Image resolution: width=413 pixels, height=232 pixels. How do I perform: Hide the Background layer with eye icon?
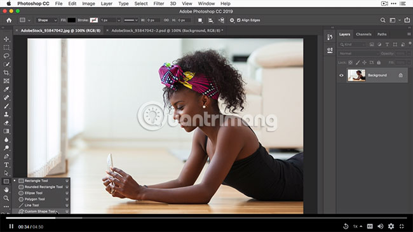(341, 76)
